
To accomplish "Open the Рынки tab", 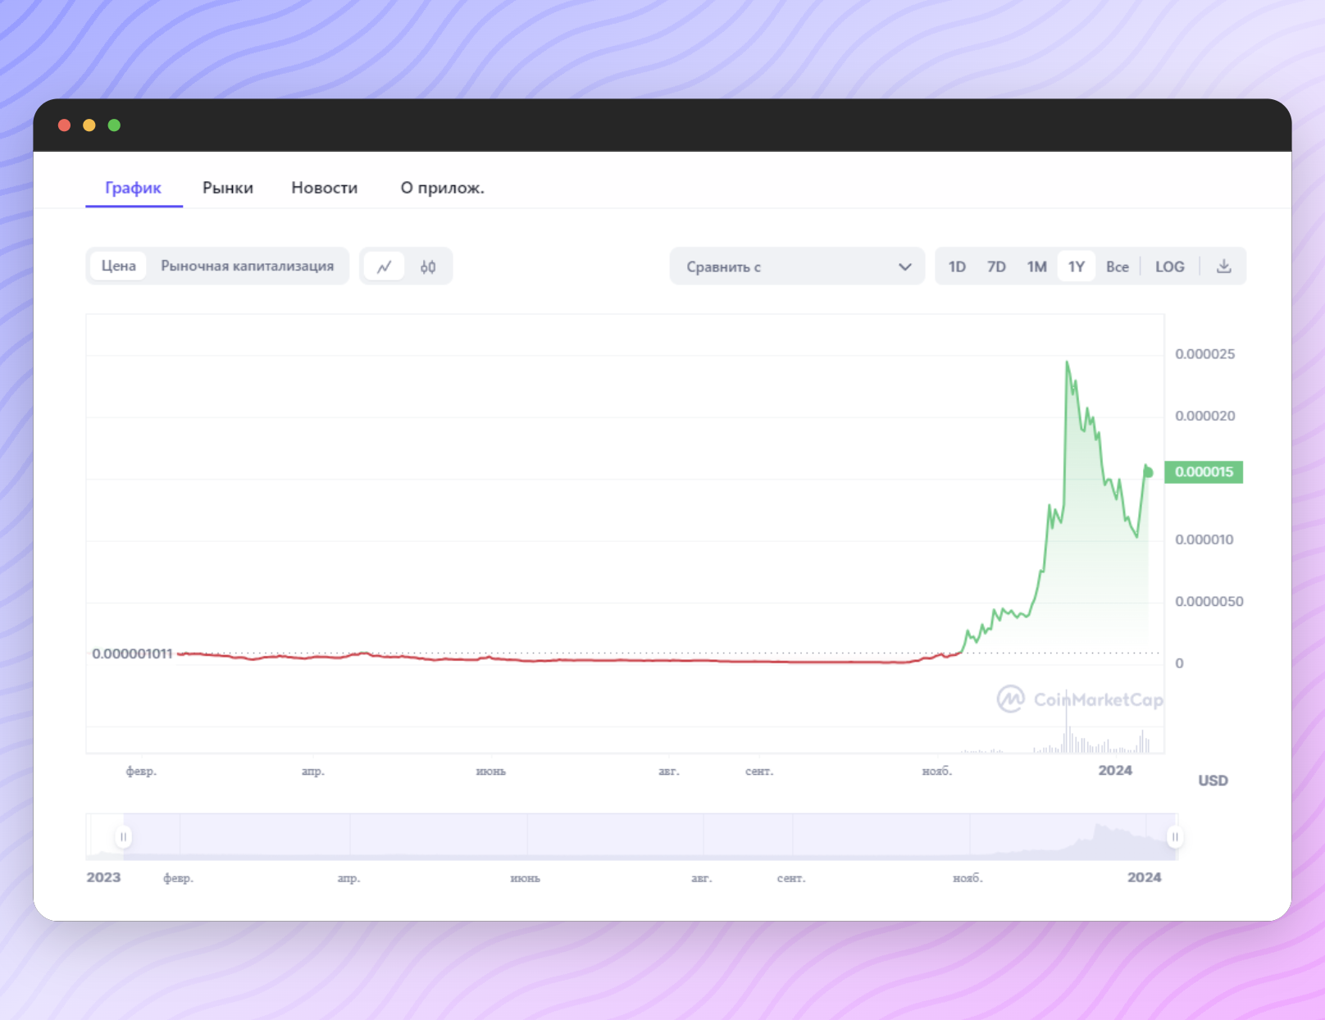I will pyautogui.click(x=228, y=188).
